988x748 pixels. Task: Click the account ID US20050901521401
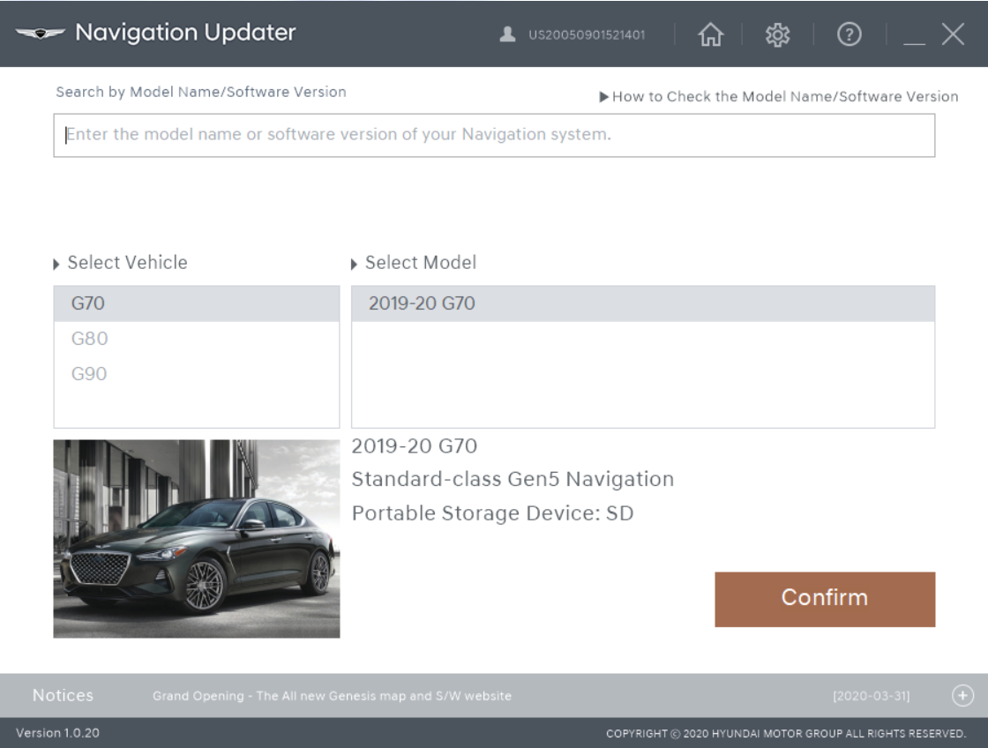tap(587, 35)
